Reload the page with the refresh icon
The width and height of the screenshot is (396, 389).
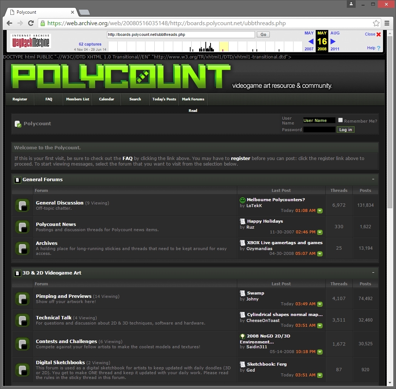pyautogui.click(x=31, y=23)
